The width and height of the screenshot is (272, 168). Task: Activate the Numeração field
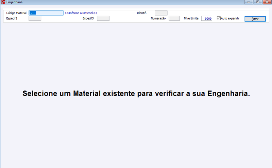tap(174, 18)
